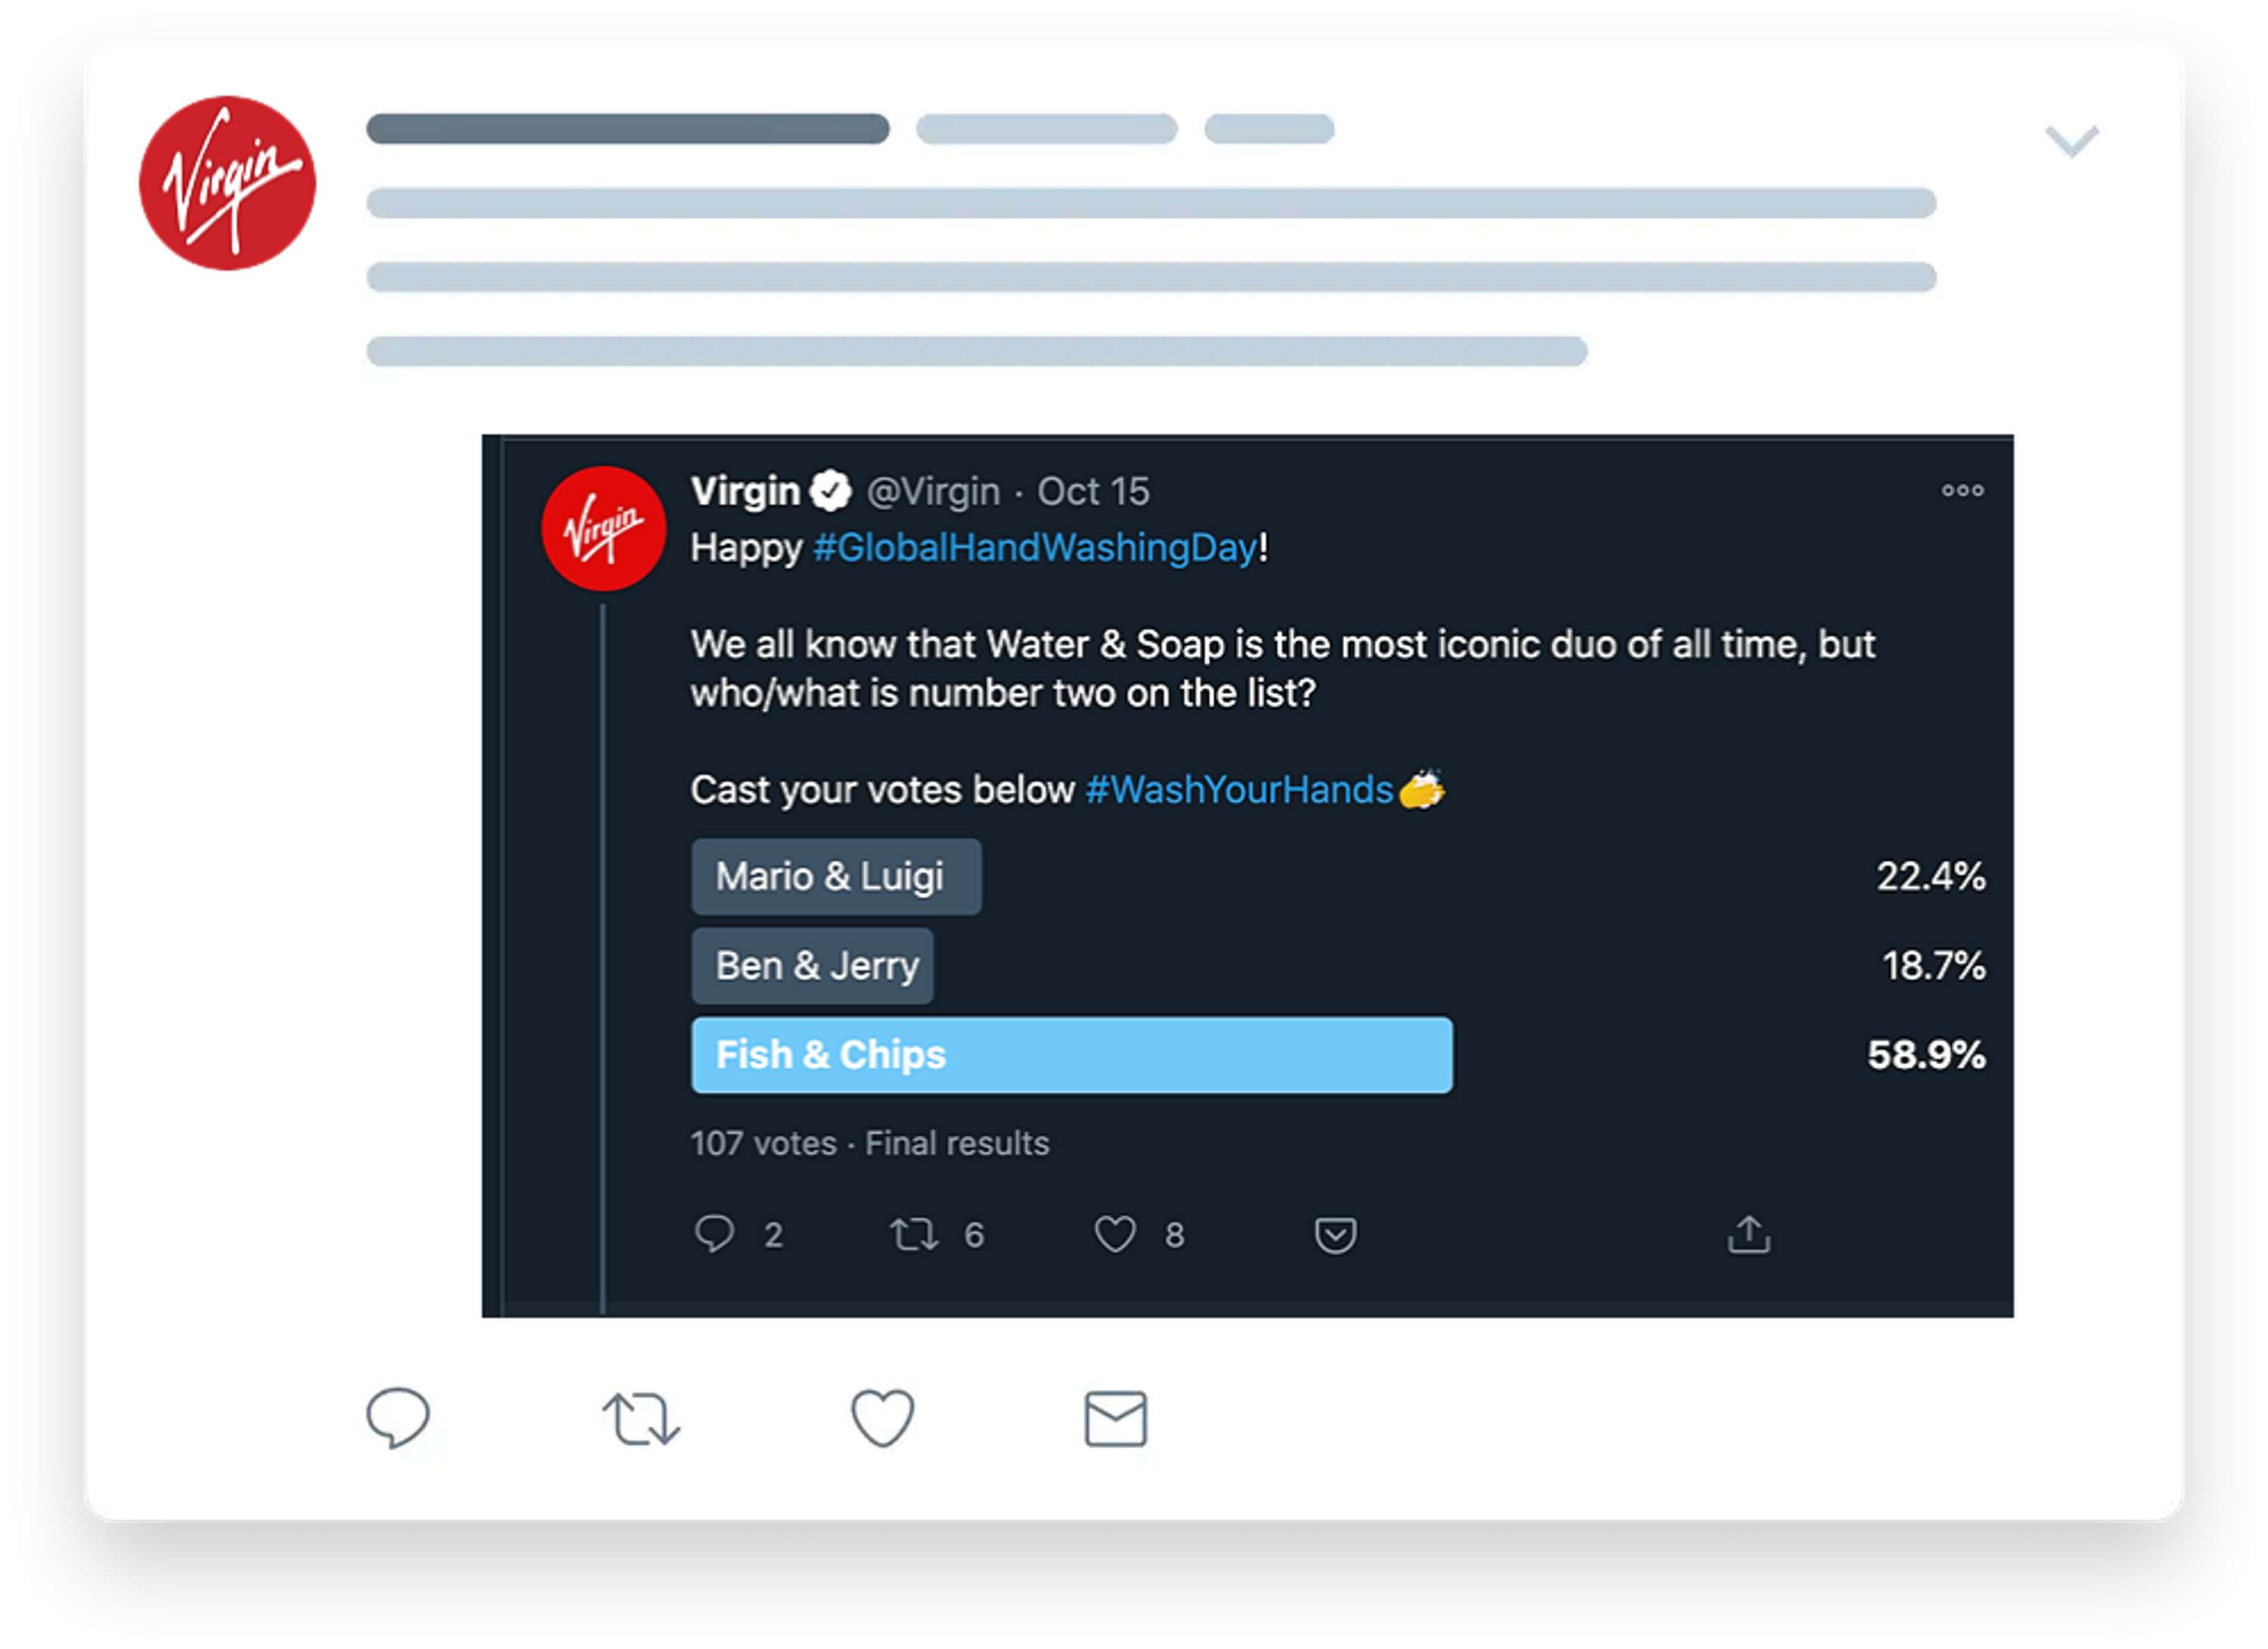The image size is (2268, 1649).
Task: Click the Oct 15 tweet date
Action: click(x=1093, y=492)
